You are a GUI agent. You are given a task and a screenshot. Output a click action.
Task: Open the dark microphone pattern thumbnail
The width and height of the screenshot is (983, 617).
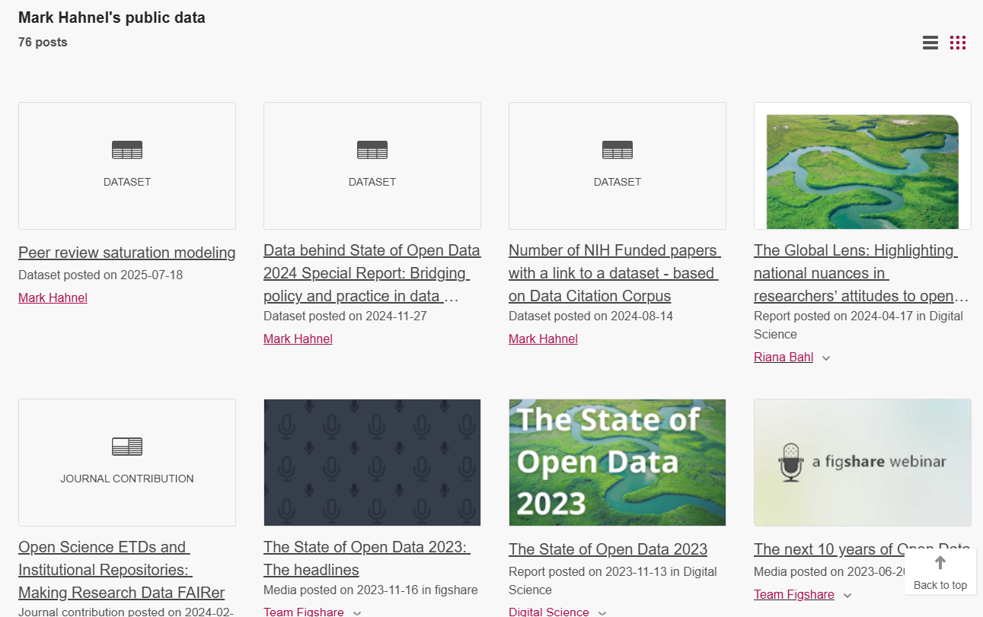click(372, 463)
